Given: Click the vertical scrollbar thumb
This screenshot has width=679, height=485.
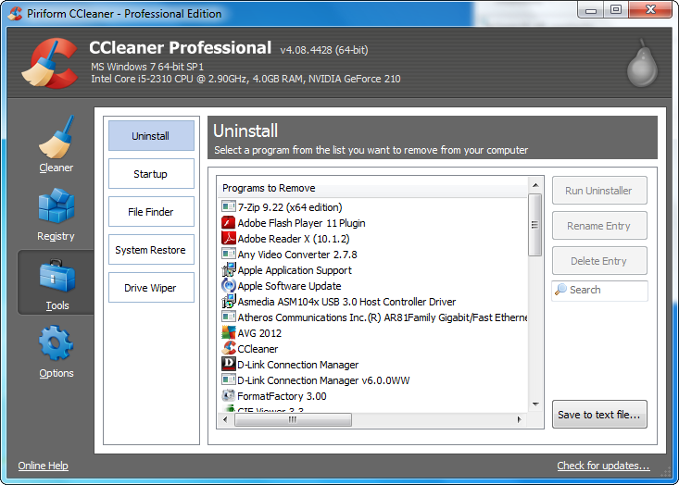Looking at the screenshot, I should [x=535, y=225].
